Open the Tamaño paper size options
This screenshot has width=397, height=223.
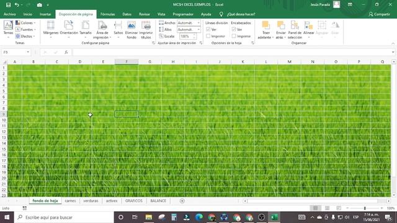[86, 30]
